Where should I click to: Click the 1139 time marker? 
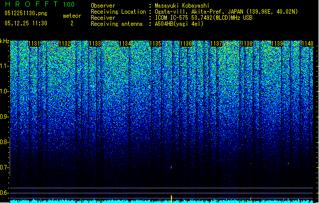[x=277, y=44]
